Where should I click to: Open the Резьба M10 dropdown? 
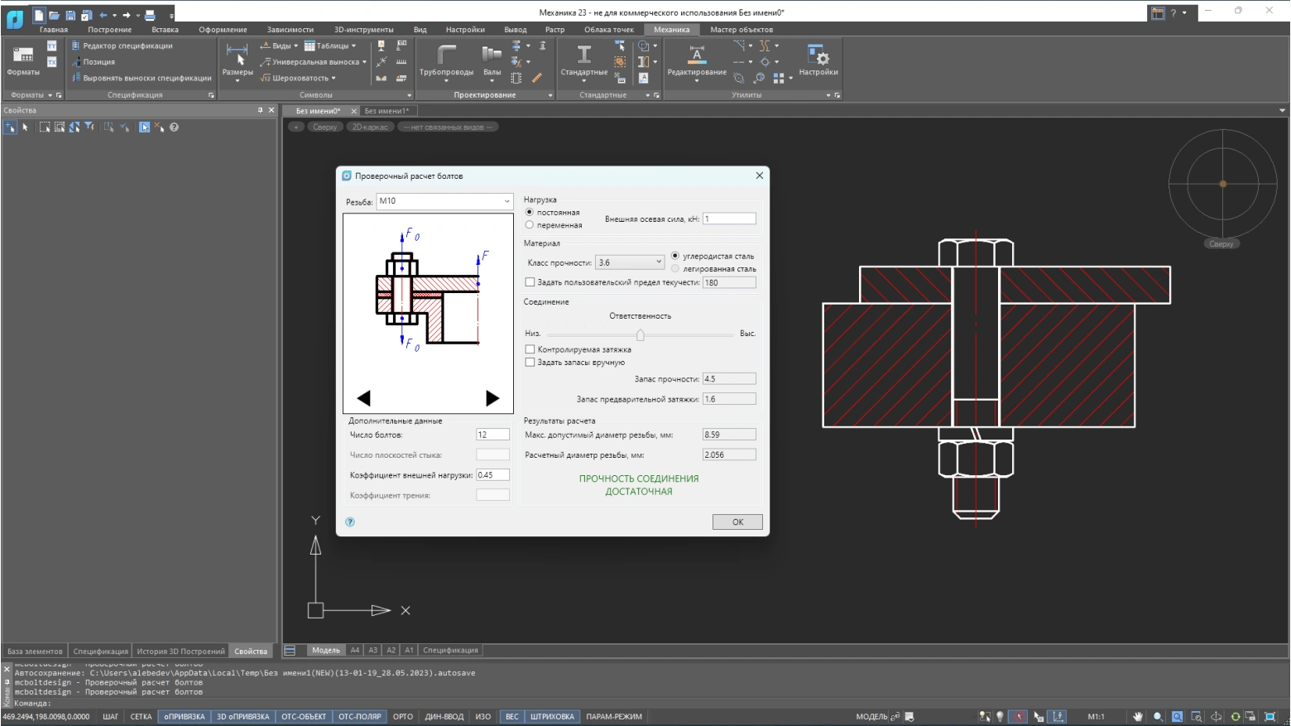coord(506,201)
